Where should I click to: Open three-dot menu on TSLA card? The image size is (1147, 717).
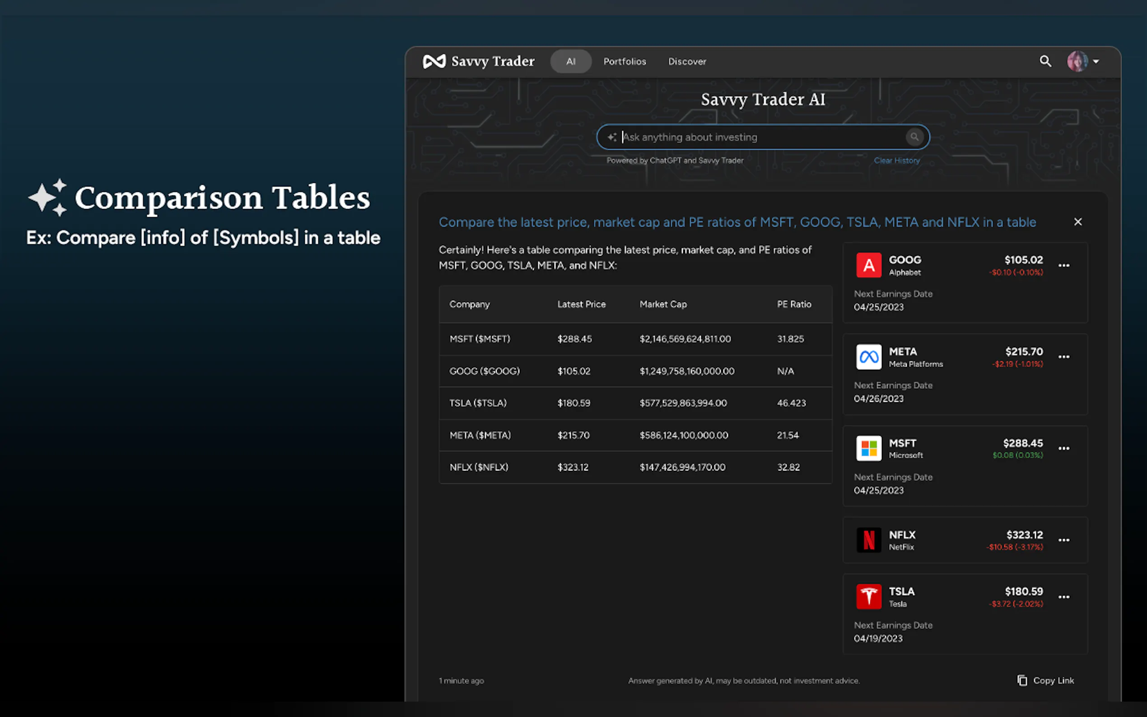click(1063, 597)
